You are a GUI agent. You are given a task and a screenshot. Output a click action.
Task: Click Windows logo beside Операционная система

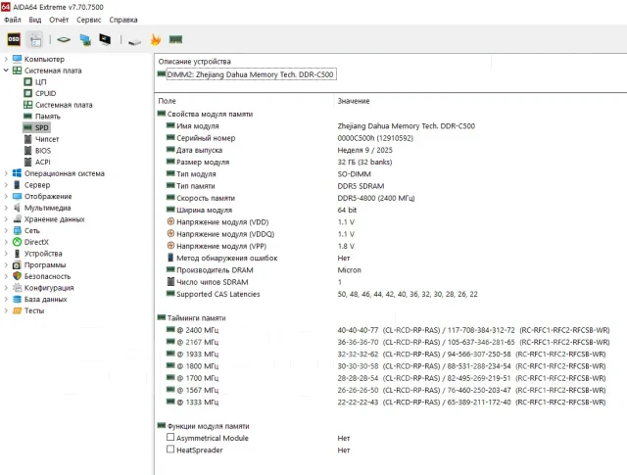pyautogui.click(x=17, y=173)
